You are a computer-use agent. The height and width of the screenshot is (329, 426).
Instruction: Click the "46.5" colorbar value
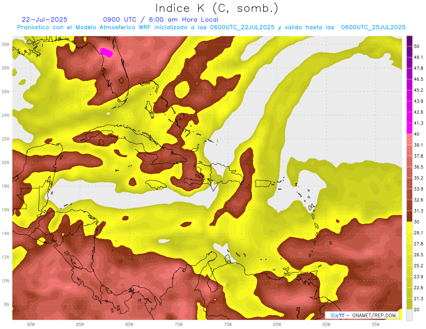[x=419, y=79]
